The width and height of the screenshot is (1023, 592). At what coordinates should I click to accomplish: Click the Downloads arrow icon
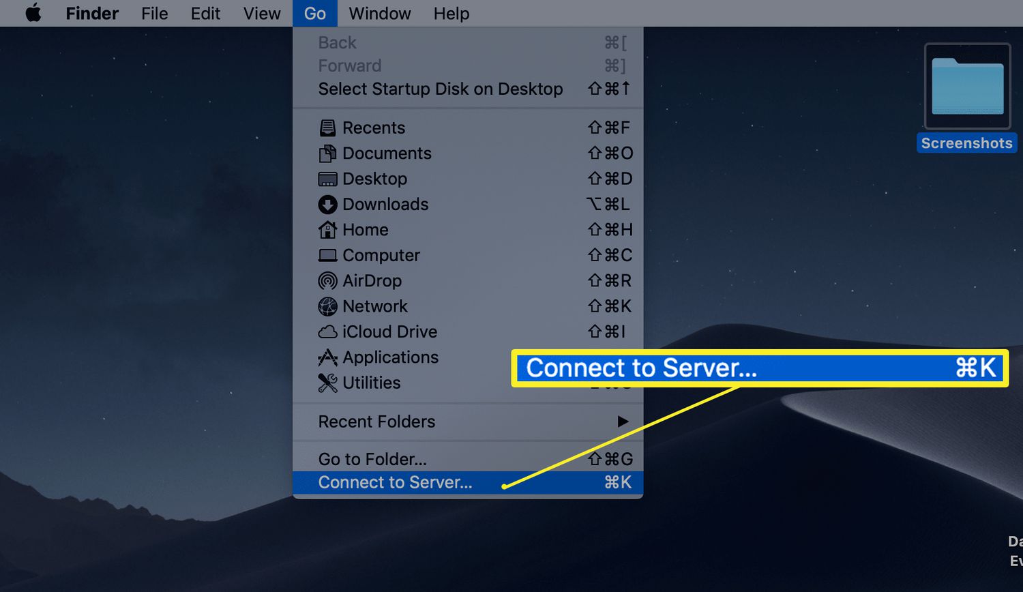pyautogui.click(x=327, y=205)
